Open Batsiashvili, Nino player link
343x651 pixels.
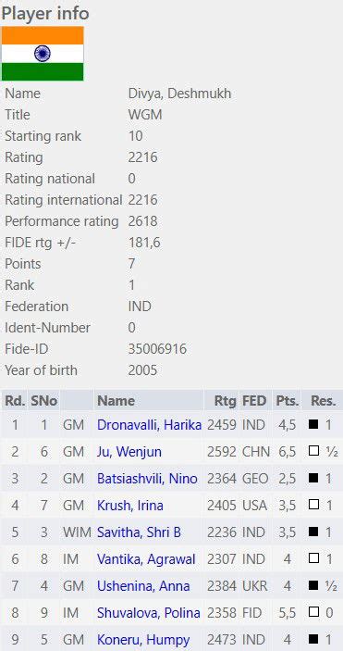(x=147, y=479)
